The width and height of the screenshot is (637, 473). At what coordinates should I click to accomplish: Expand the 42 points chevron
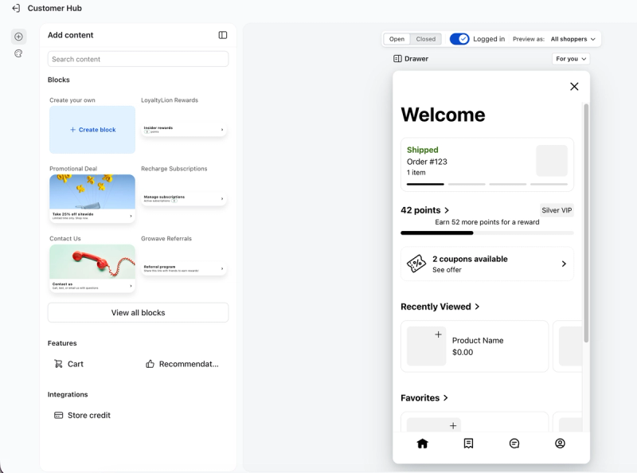(x=447, y=210)
